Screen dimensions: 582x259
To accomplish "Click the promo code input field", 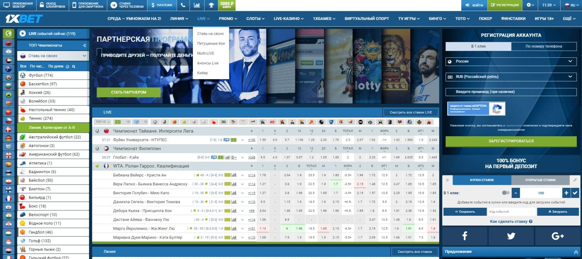I will (511, 92).
